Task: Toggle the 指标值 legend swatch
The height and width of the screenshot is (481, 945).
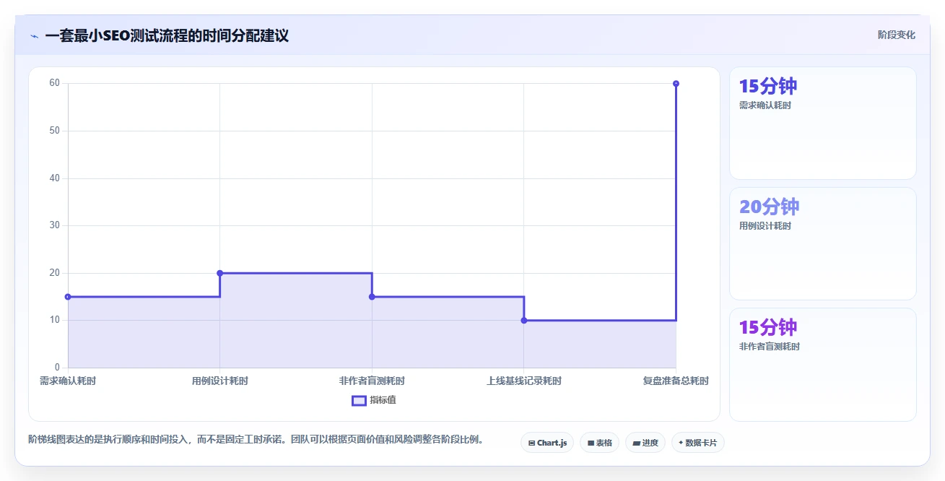Action: tap(359, 400)
